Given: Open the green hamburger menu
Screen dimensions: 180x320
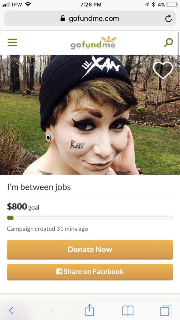Looking at the screenshot, I should [x=12, y=42].
